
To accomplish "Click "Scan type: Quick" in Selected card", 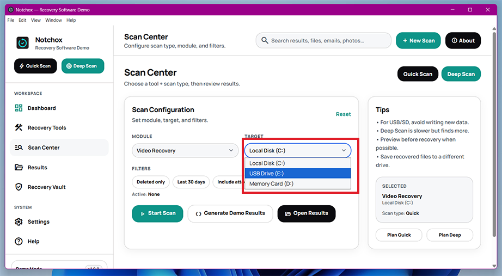I will (x=400, y=213).
